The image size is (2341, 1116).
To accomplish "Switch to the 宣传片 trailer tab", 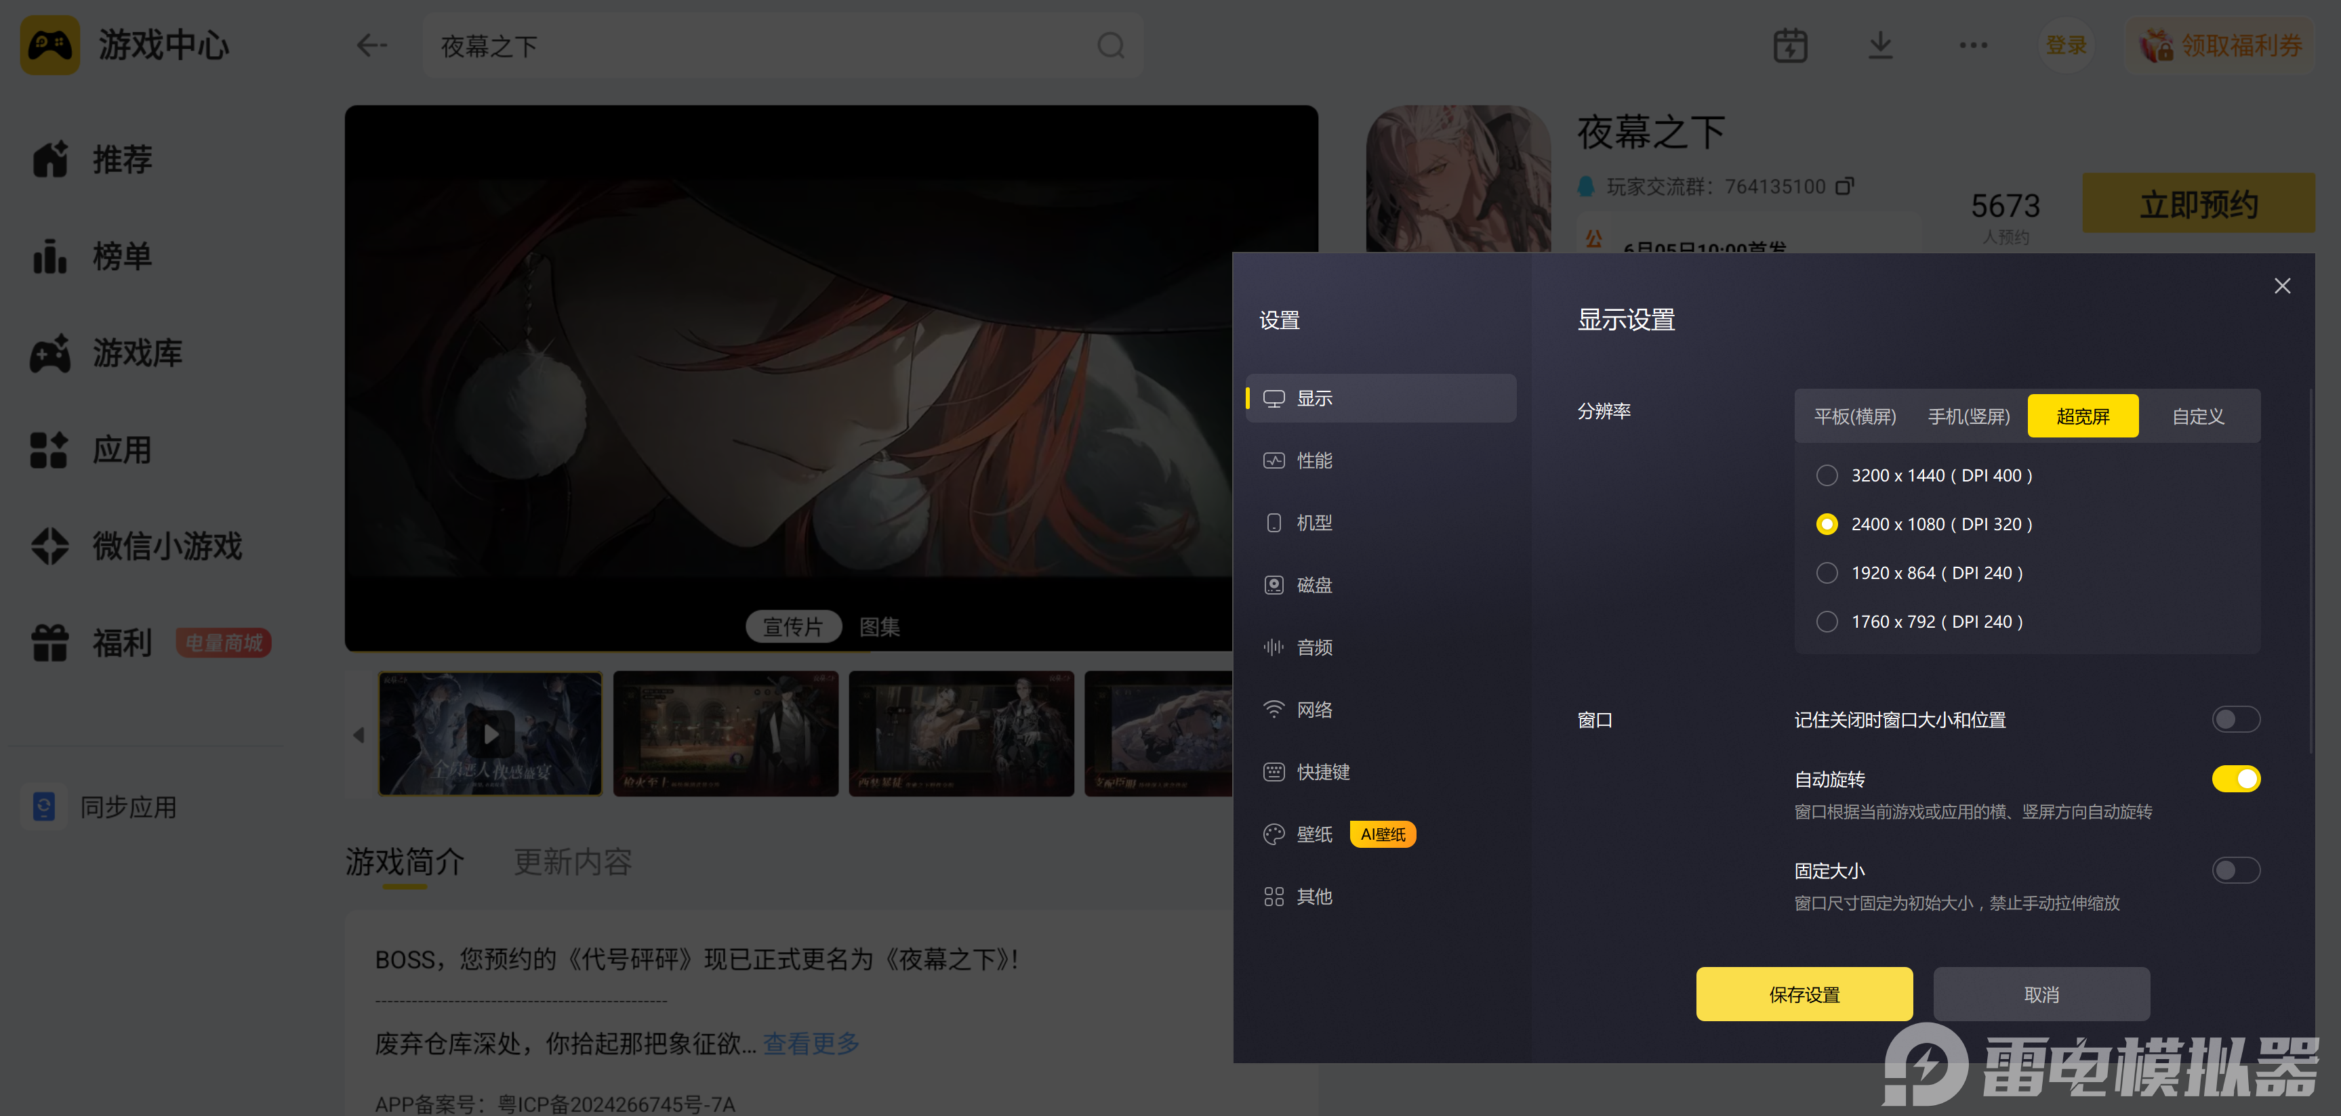I will [794, 626].
